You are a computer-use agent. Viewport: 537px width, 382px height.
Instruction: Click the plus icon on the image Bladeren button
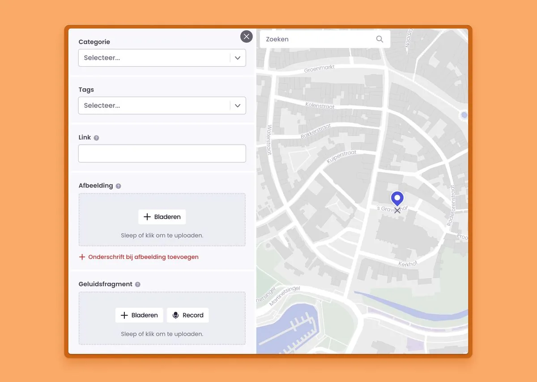tap(147, 216)
